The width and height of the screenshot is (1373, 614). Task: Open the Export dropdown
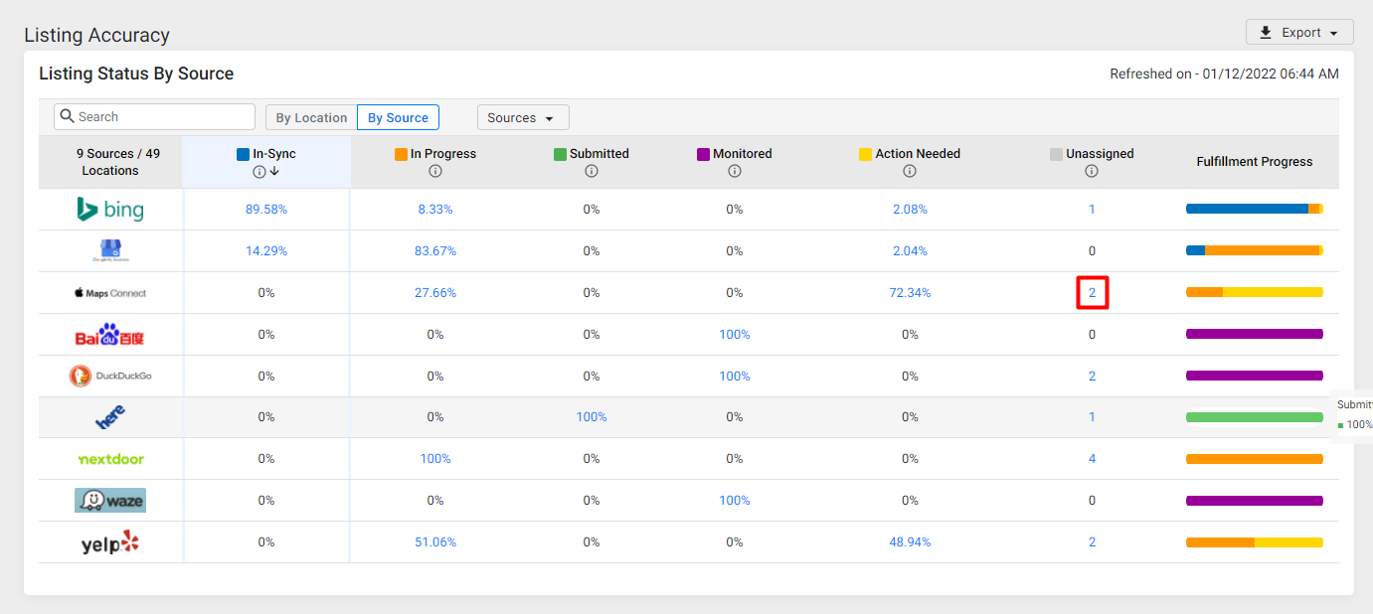tap(1299, 33)
